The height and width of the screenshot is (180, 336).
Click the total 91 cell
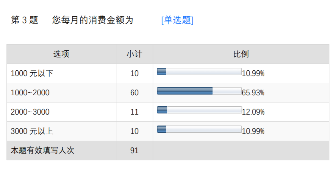click(134, 151)
